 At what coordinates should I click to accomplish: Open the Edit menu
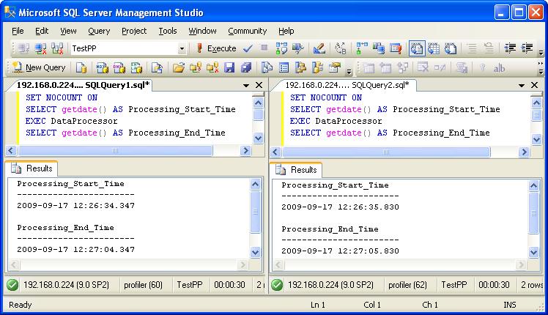(42, 31)
